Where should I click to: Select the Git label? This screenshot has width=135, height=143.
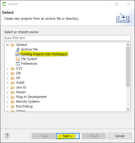[x=18, y=78]
